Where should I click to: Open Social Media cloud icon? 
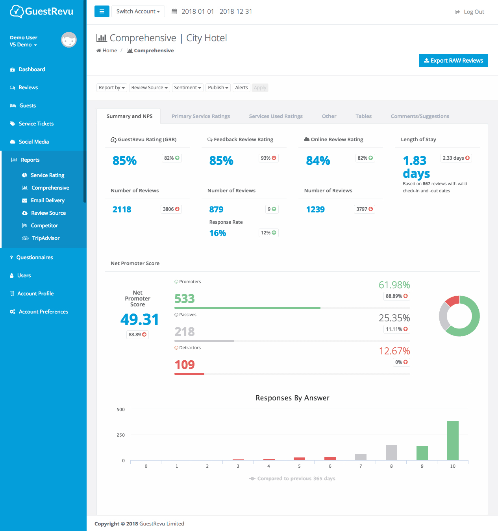click(12, 142)
